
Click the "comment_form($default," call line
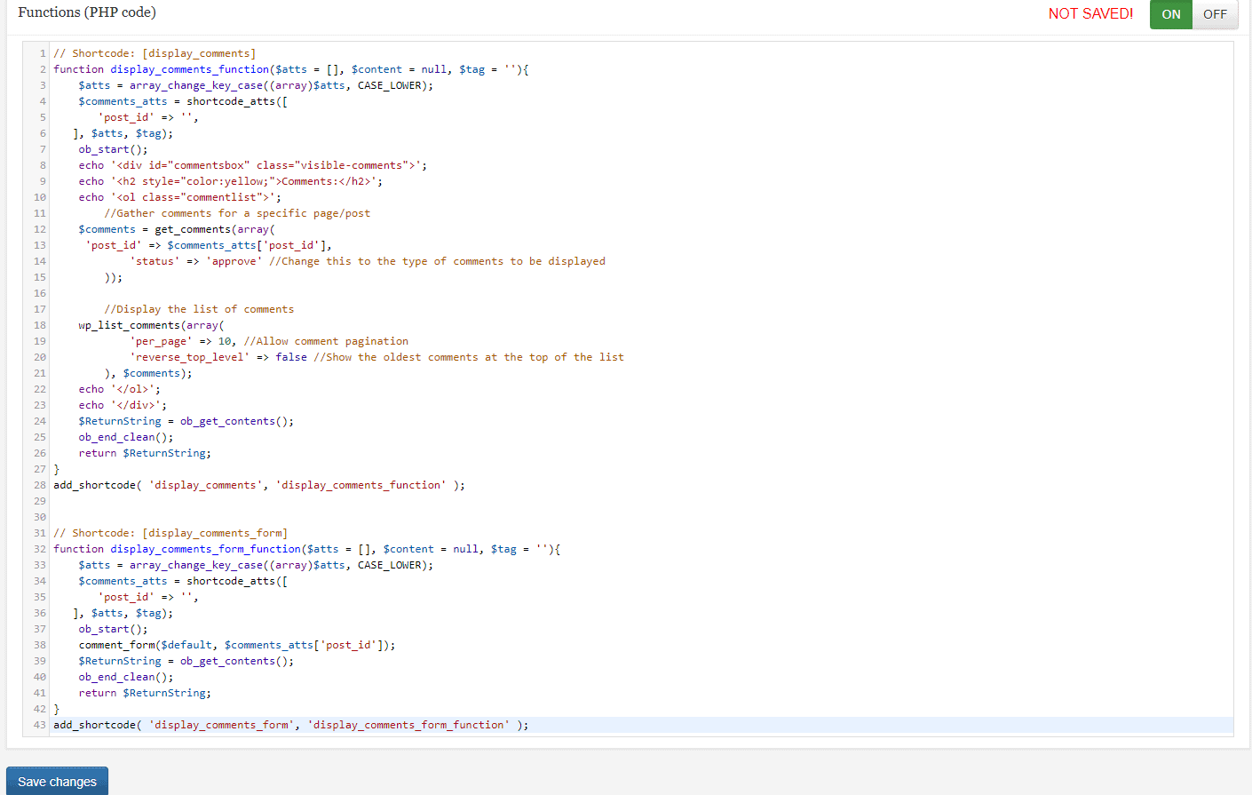pos(237,645)
